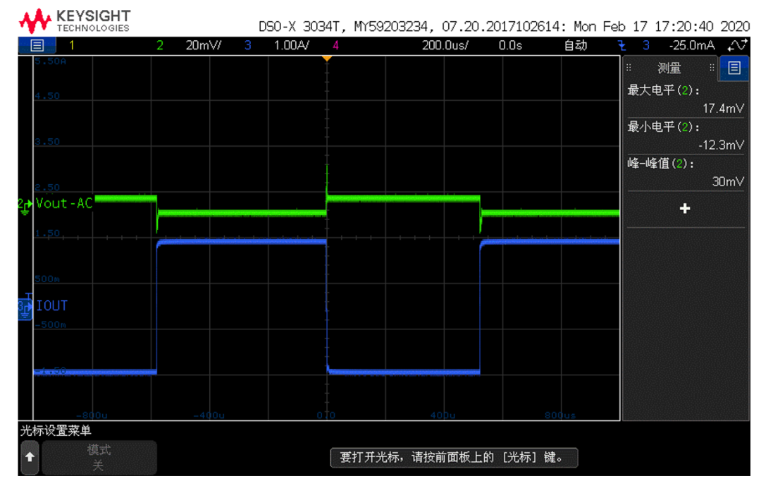Click the -12.3mV minimum value
This screenshot has width=761, height=486.
point(721,145)
